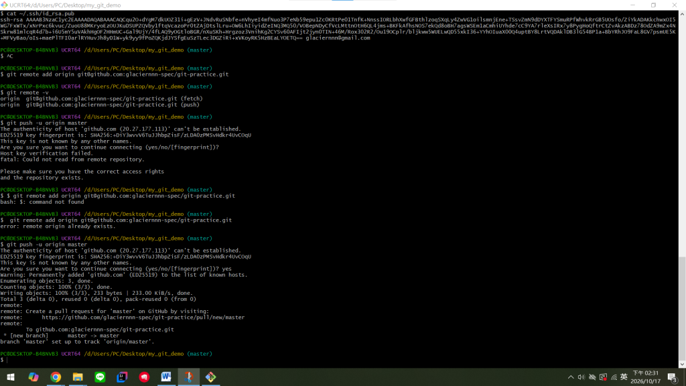The height and width of the screenshot is (386, 686).
Task: Click the origin (push) remote line
Action: coord(100,105)
